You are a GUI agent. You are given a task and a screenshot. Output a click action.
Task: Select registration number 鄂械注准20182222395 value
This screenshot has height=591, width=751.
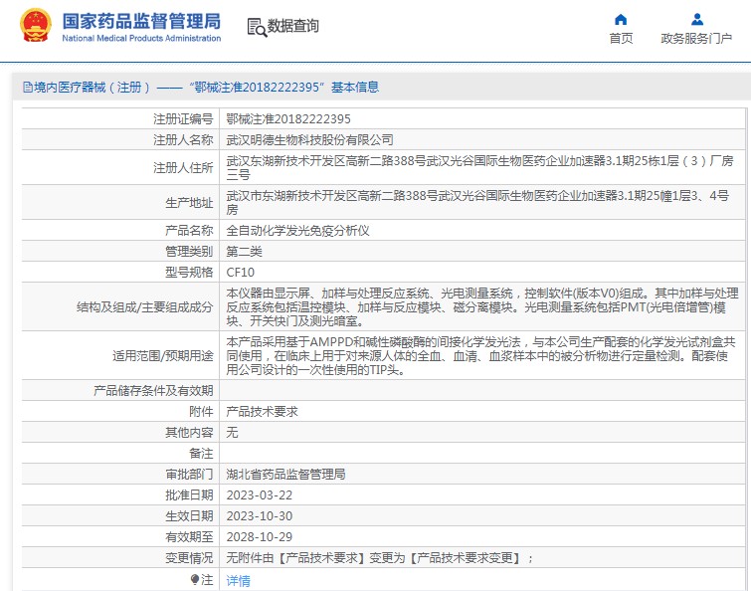click(x=288, y=118)
